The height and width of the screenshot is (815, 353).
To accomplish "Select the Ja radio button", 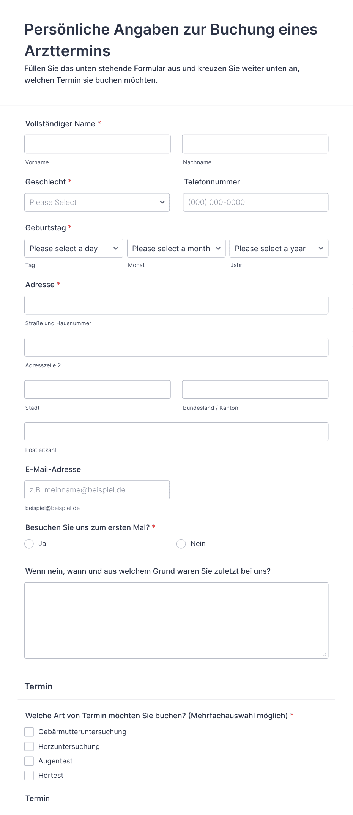I will 29,544.
